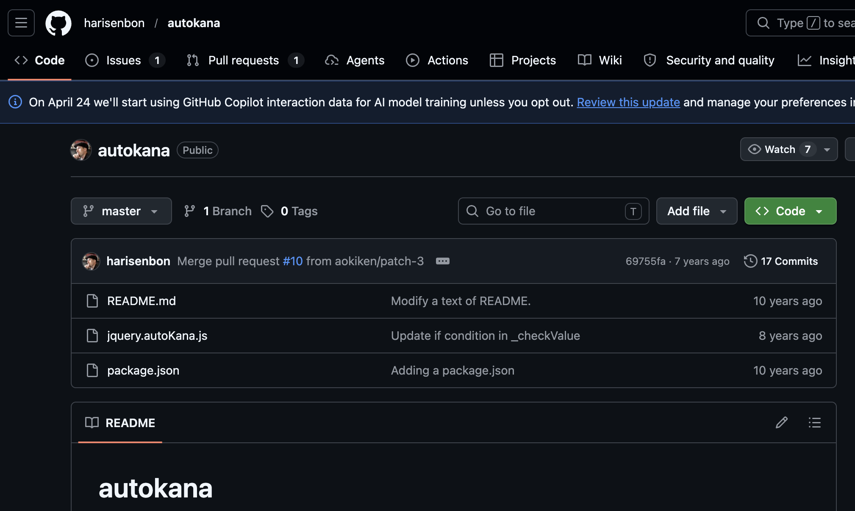Open the Agents tab

click(355, 60)
